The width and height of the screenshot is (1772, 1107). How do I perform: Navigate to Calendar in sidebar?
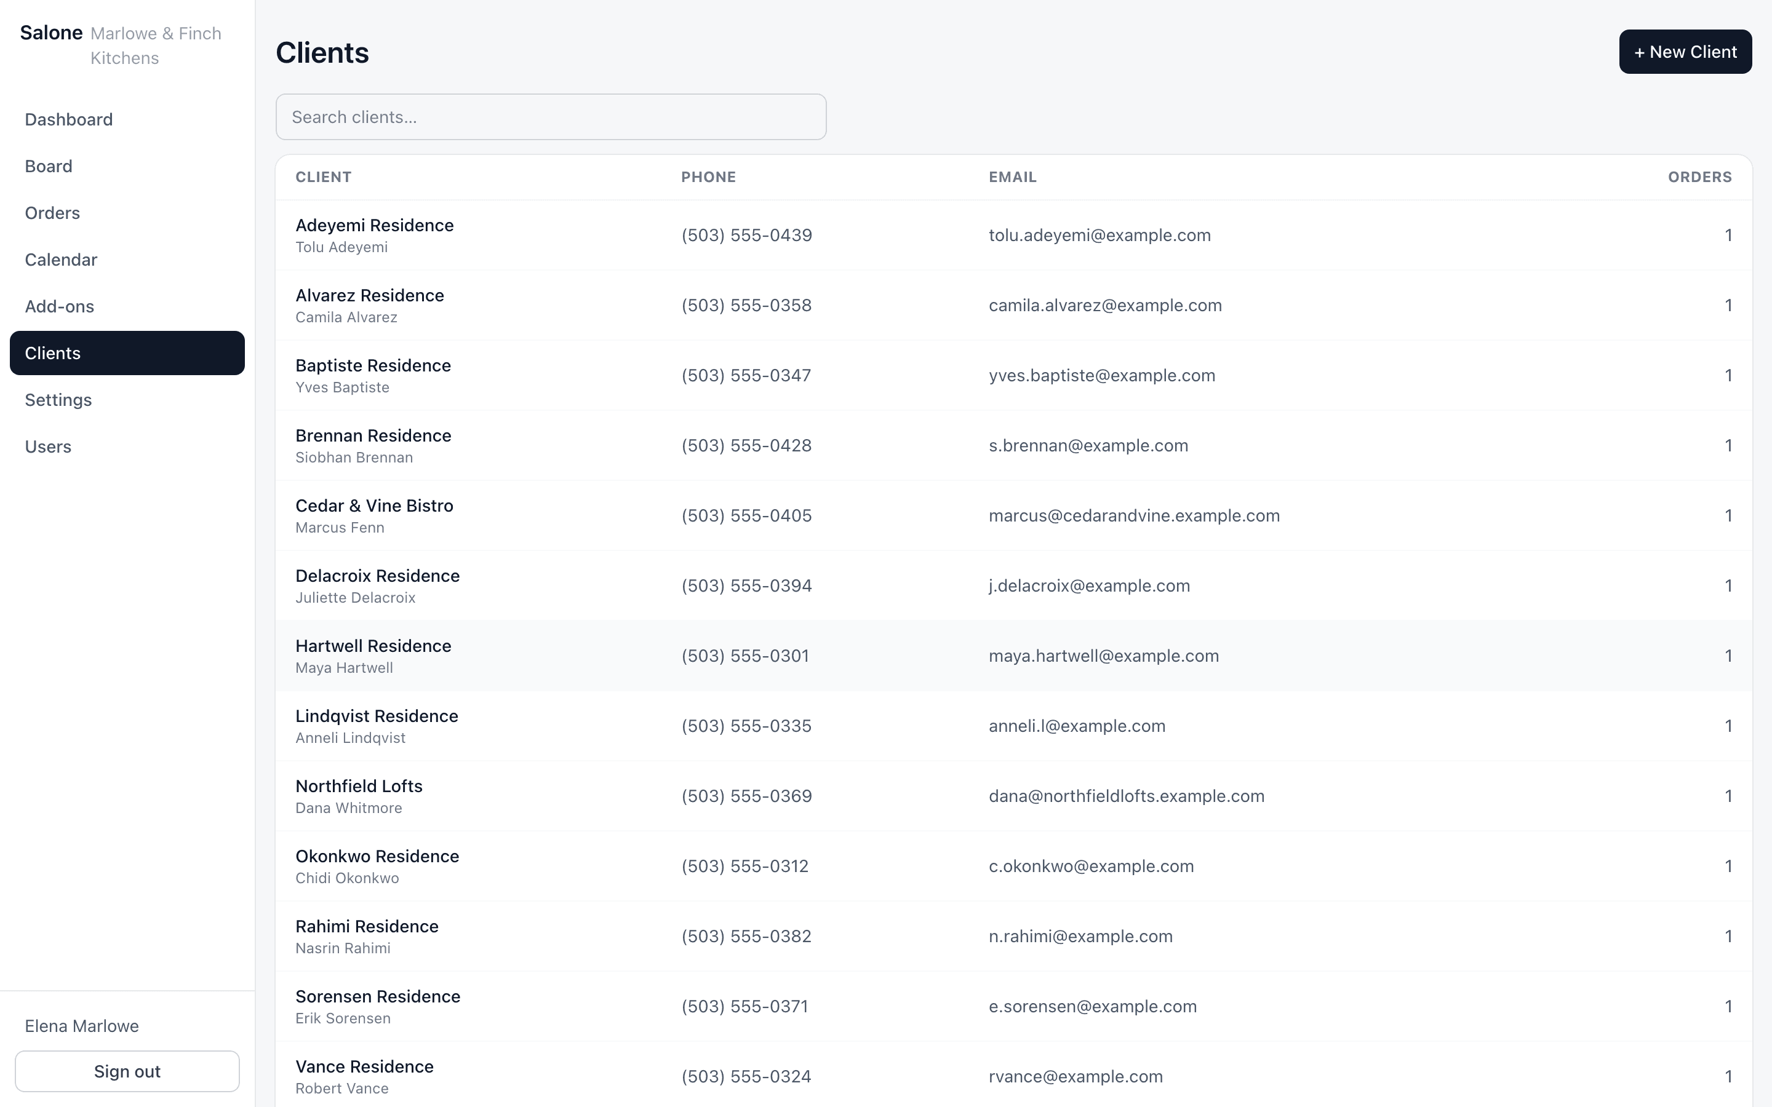coord(127,260)
